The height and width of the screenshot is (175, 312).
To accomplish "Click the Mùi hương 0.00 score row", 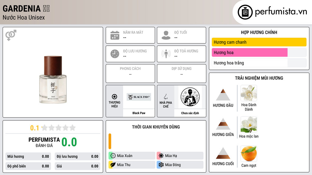I will coord(28,156).
